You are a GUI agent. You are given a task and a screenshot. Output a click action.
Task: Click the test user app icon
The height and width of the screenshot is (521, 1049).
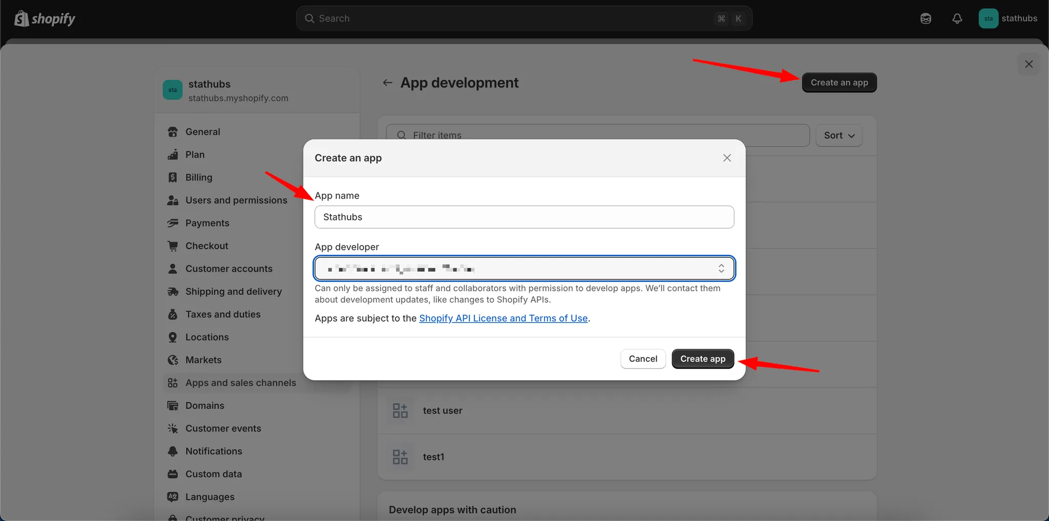point(400,410)
